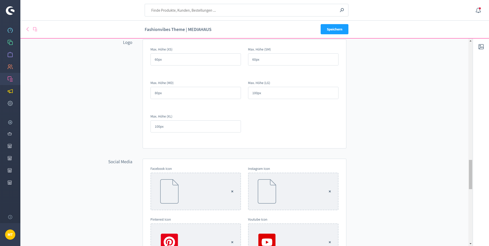Open the media sidebar image icon

[x=481, y=47]
